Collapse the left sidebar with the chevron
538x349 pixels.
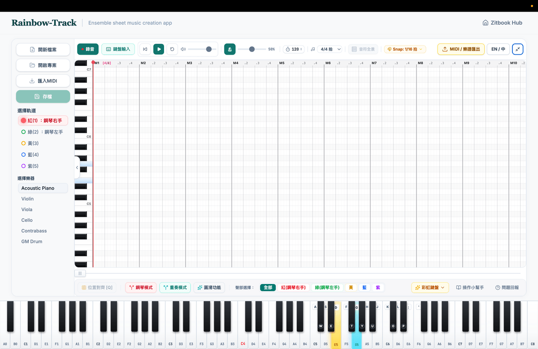click(77, 168)
